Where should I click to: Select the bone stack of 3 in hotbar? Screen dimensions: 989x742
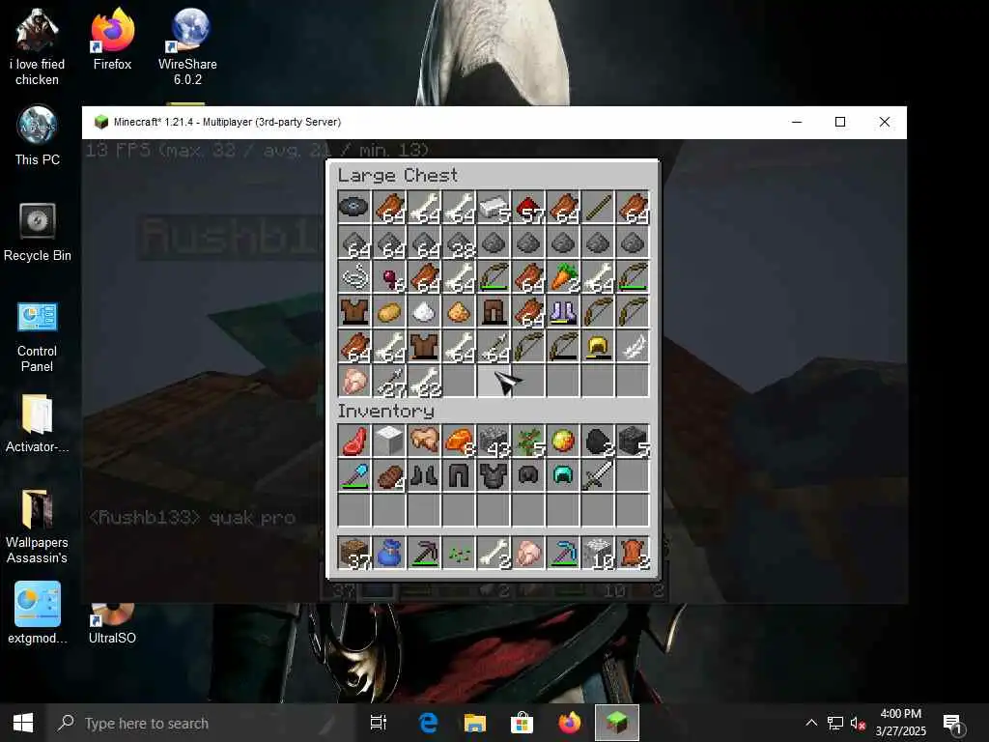494,554
